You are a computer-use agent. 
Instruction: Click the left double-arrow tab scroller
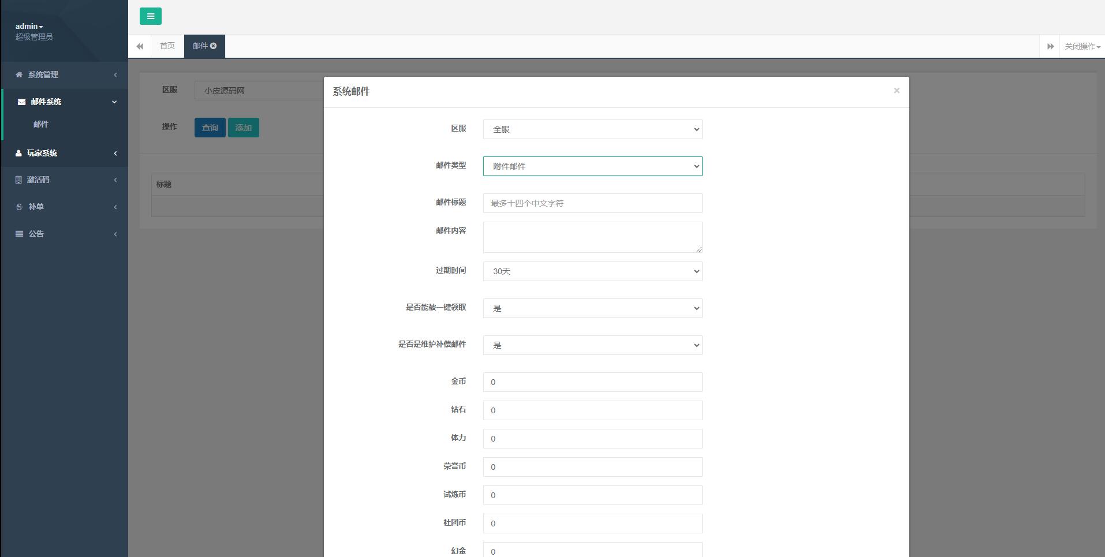click(x=140, y=46)
